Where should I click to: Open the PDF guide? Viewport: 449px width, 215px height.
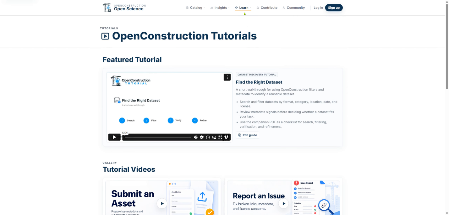[248, 135]
